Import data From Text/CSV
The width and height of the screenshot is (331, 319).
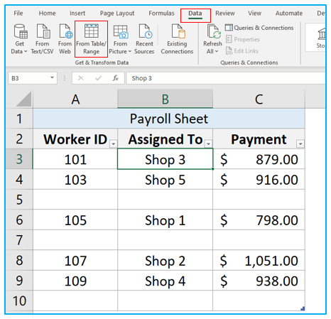[42, 39]
